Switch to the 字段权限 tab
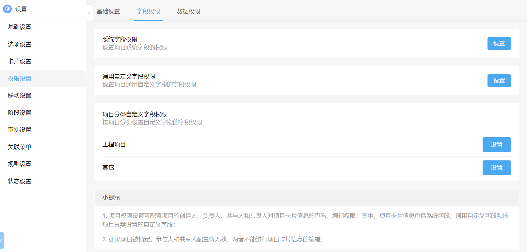 click(x=148, y=11)
